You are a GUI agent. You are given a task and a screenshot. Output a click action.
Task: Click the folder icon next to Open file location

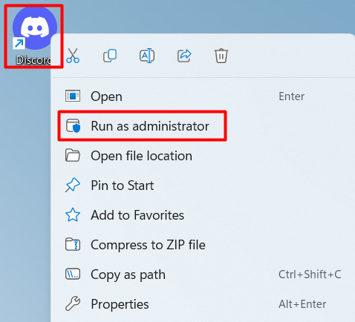tap(73, 156)
